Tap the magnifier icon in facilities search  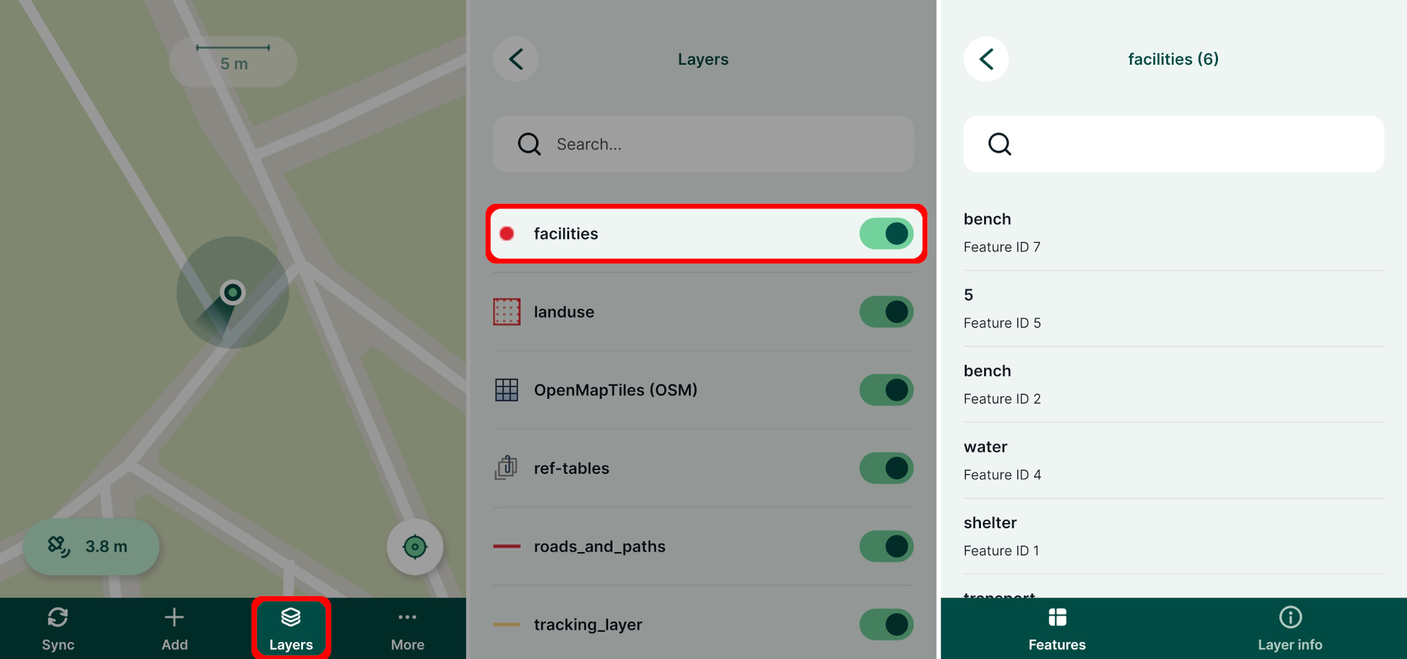coord(1000,144)
